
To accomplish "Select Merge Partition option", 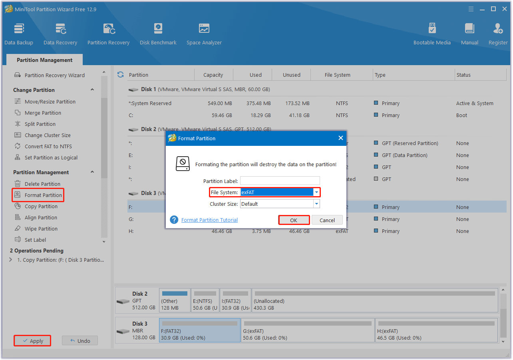I will point(38,113).
